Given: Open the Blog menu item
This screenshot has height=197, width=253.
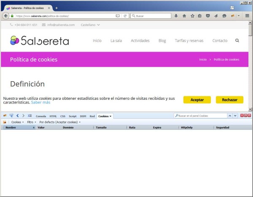Looking at the screenshot, I should pos(162,41).
